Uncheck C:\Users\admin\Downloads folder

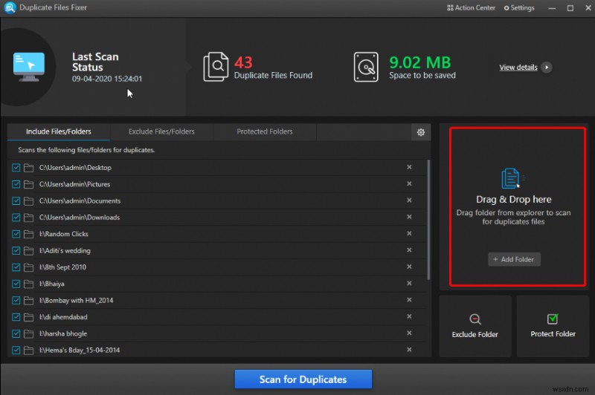pos(16,218)
